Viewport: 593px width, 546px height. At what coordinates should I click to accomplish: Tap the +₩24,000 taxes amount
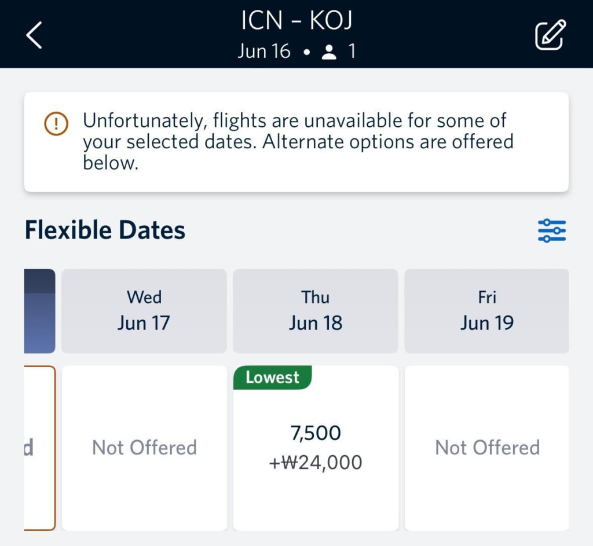click(x=316, y=463)
